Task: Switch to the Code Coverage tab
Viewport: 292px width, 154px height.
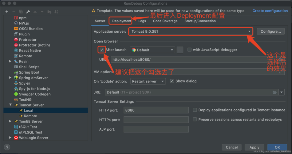Action: pos(165,21)
